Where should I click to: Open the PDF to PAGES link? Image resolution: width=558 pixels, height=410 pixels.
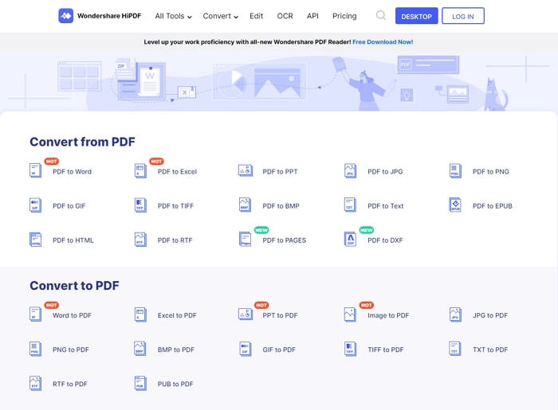point(284,240)
